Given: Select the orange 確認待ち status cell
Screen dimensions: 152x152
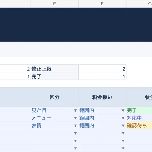Looking at the screenshot, I should (x=139, y=125).
